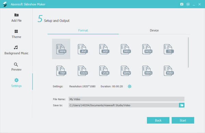
Task: Switch to the Device tab
Action: (x=154, y=31)
